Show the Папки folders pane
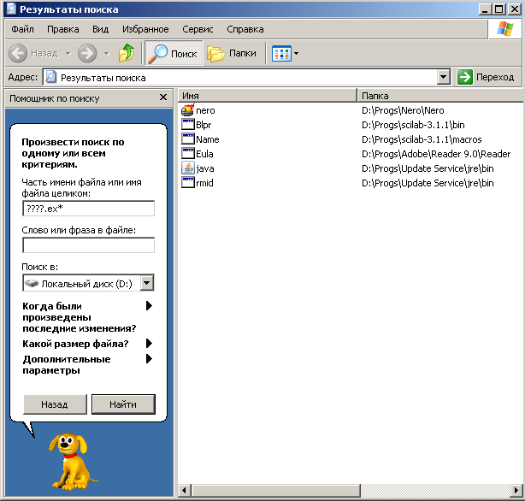The image size is (525, 501). click(x=232, y=53)
